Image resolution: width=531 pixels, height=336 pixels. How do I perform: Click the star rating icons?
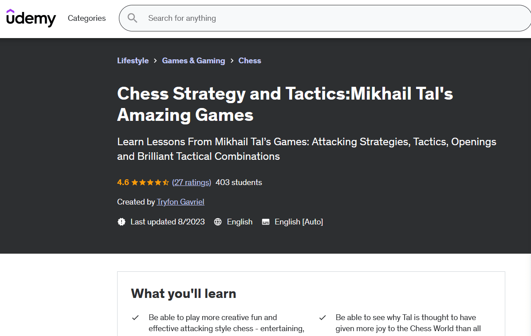(x=150, y=182)
